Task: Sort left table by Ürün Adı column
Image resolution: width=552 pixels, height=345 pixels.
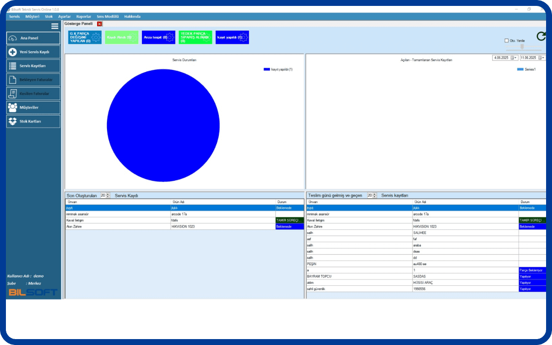Action: [223, 202]
